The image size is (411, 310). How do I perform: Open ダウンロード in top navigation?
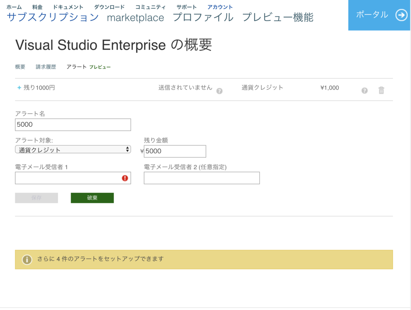coord(109,7)
